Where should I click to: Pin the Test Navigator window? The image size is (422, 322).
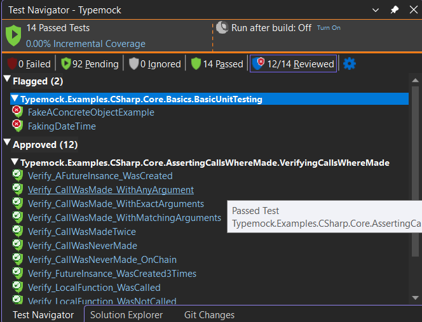394,10
